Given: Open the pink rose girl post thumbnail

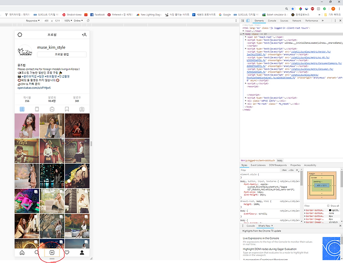Looking at the screenshot, I should [x=27, y=126].
